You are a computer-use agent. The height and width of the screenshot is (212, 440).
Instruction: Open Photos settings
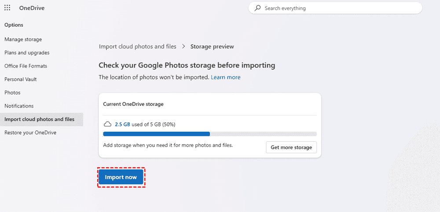pyautogui.click(x=12, y=93)
